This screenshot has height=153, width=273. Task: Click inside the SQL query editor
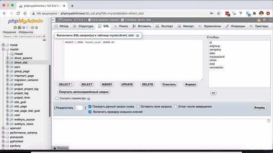[133, 60]
